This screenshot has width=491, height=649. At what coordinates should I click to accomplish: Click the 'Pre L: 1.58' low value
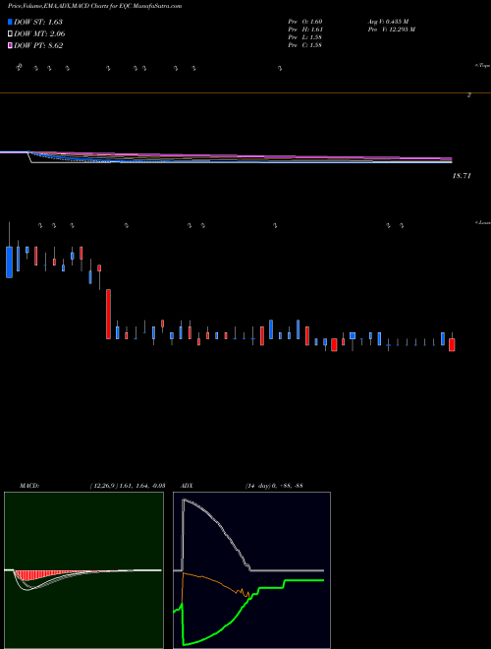point(305,37)
